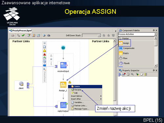Select the Assign_1 activity icon
This screenshot has height=123, width=164.
point(63,85)
